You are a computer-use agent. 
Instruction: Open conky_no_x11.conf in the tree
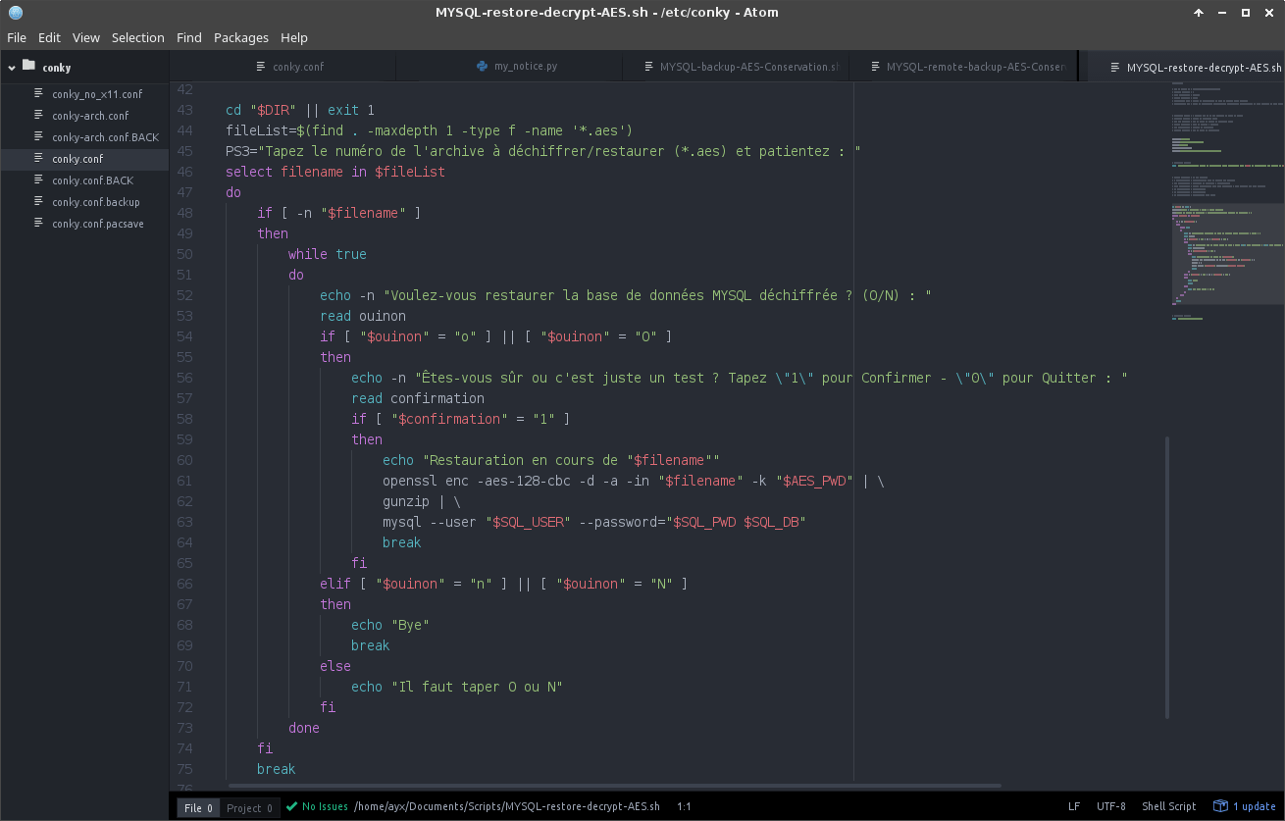tap(97, 94)
